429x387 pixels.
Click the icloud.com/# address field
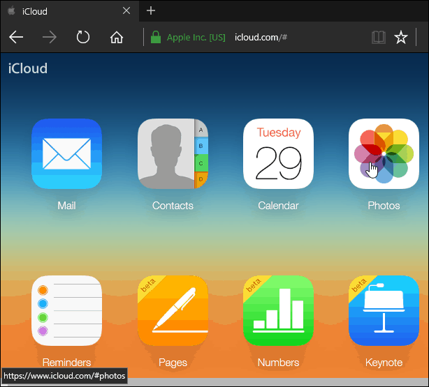[x=261, y=37]
